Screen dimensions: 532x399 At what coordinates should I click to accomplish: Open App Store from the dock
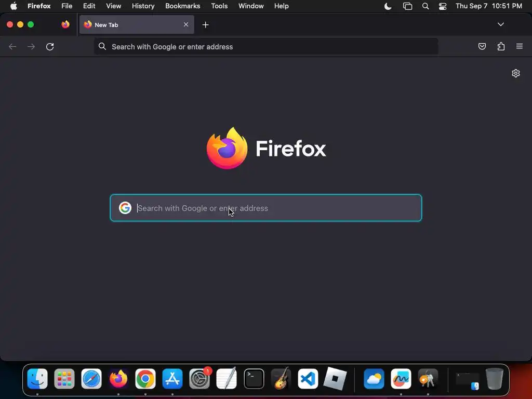coord(172,378)
